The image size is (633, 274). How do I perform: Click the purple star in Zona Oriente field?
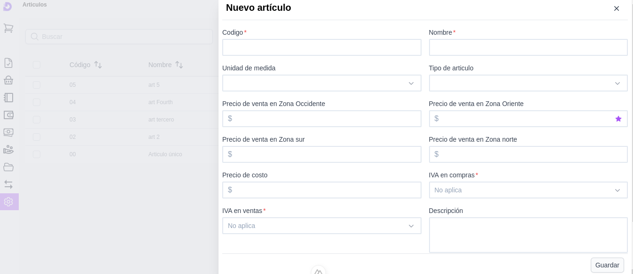(x=618, y=119)
